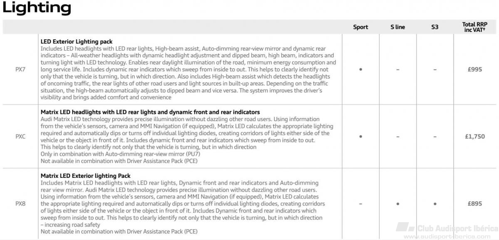
Task: Click the Sport availability dot for PXC
Action: tap(361, 136)
